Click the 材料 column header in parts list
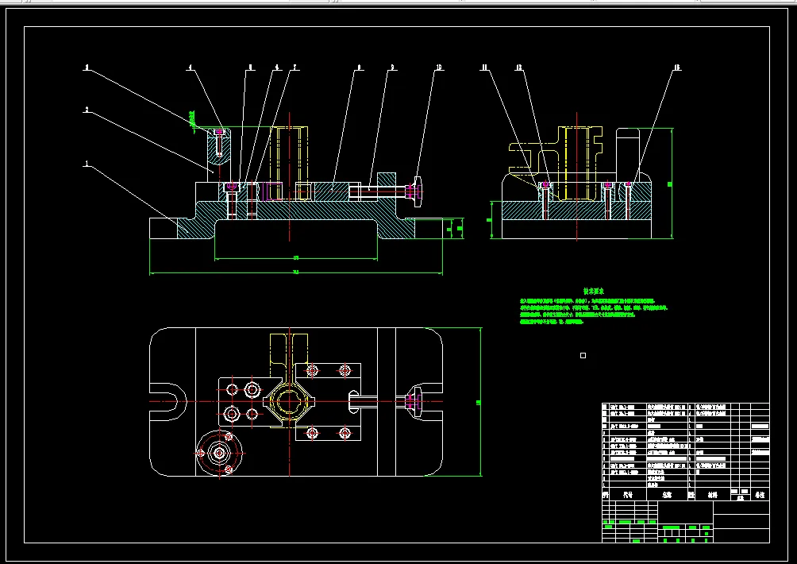This screenshot has width=797, height=564. click(711, 495)
